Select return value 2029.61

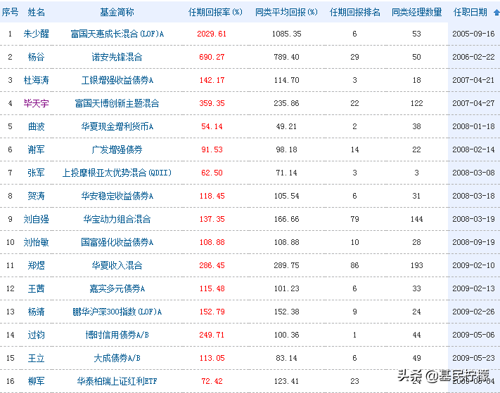(212, 34)
